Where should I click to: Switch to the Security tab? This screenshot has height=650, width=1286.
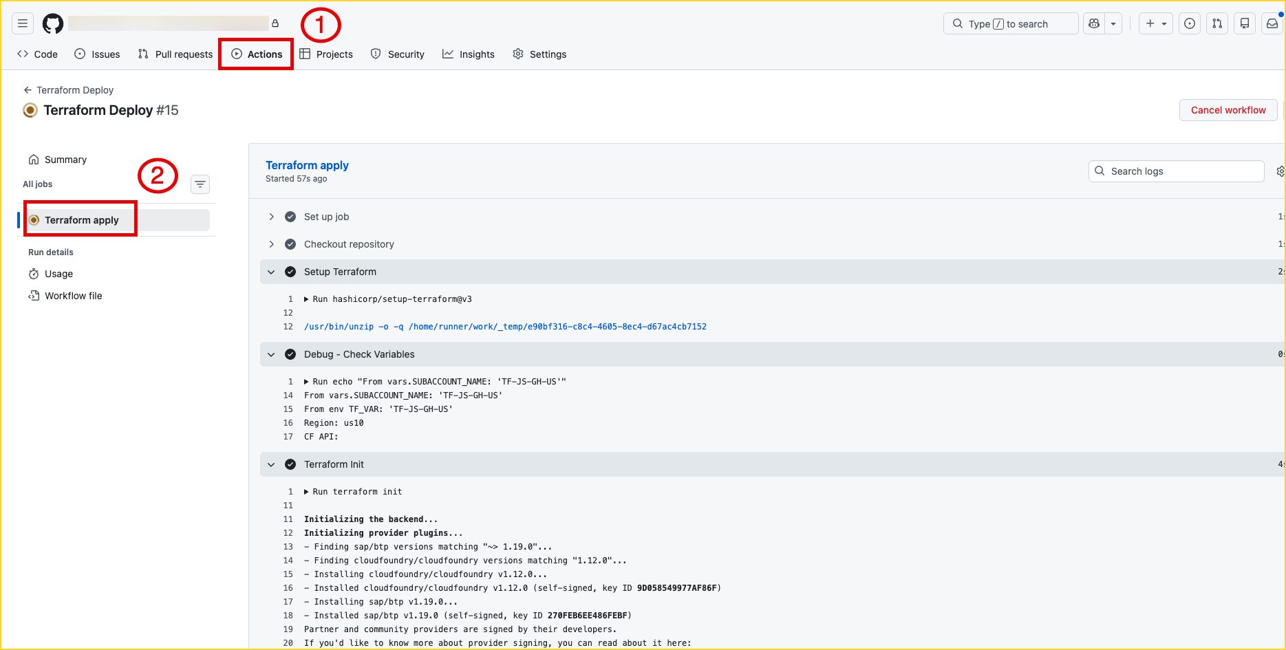coord(397,54)
